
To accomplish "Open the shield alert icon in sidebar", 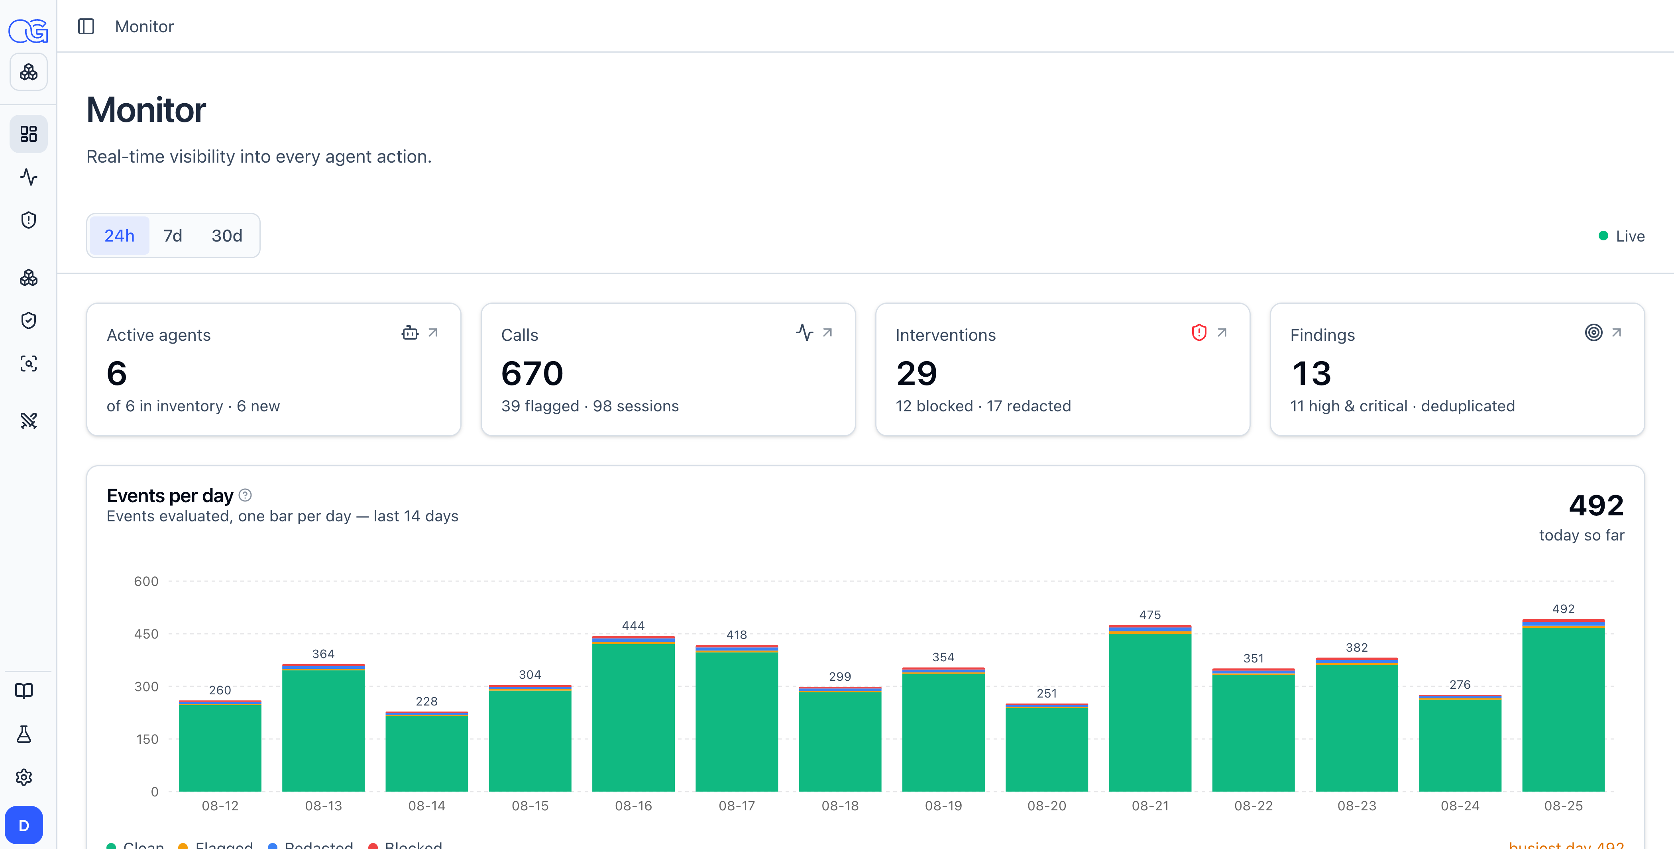I will [x=29, y=220].
